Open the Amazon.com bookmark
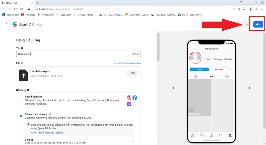266x145 pixels. pos(45,15)
